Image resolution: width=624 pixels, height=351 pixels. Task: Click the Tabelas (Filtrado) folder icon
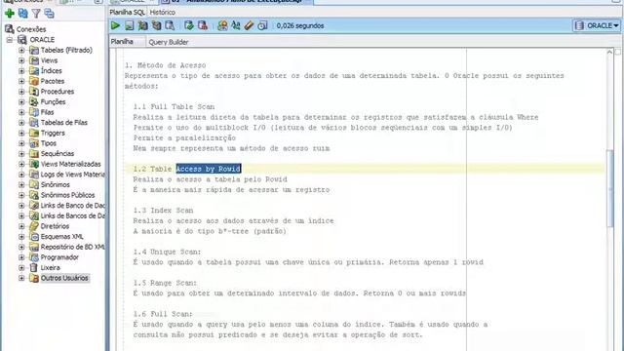(x=34, y=50)
